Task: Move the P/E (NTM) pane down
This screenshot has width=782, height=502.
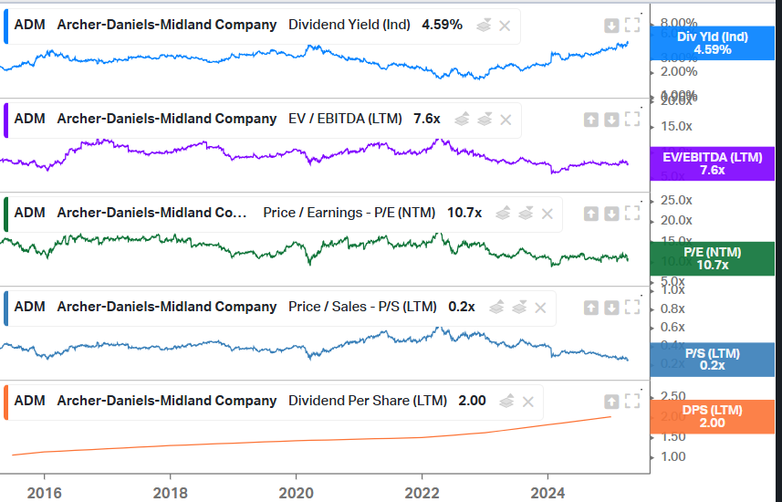Action: (x=611, y=214)
